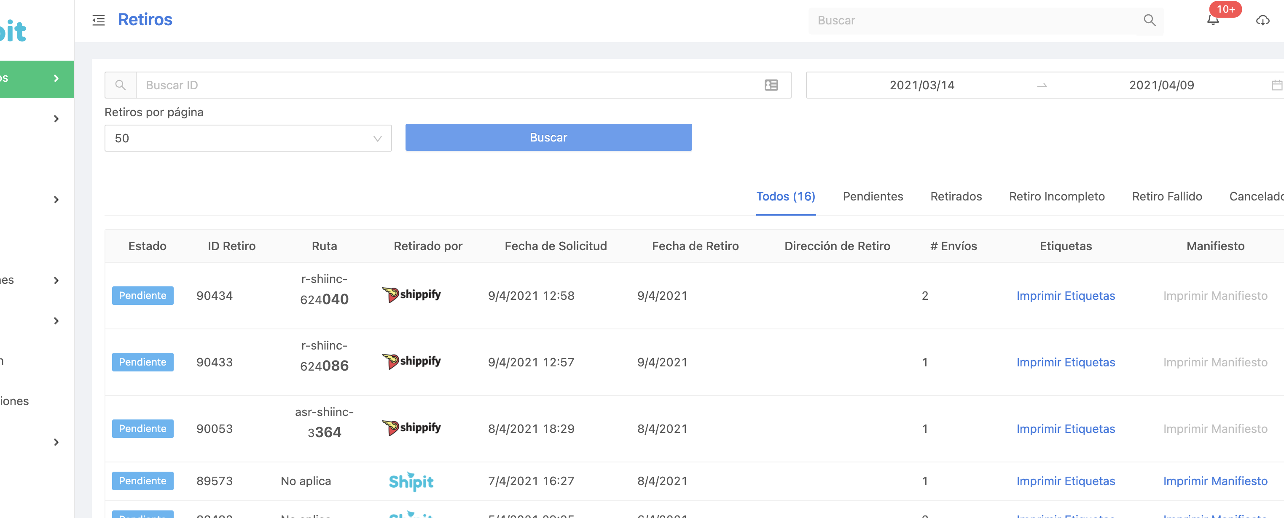Open the Cancelado tab
This screenshot has width=1284, height=518.
[1256, 196]
